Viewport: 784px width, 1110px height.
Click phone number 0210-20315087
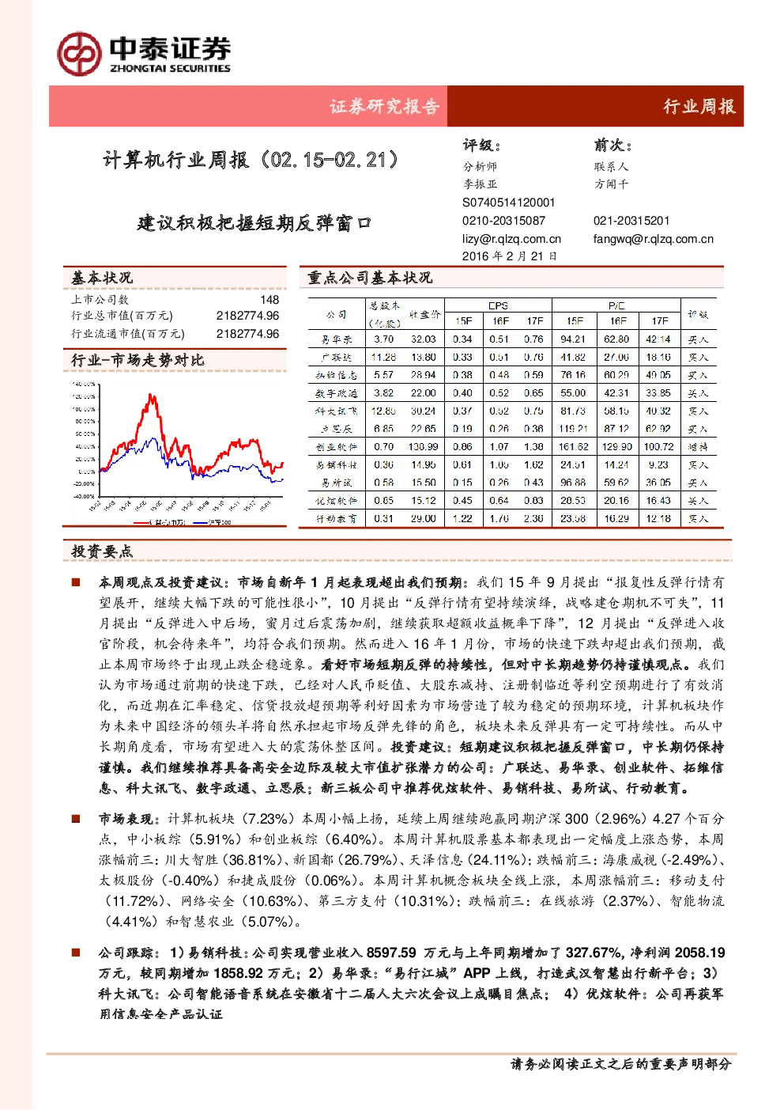pos(504,221)
